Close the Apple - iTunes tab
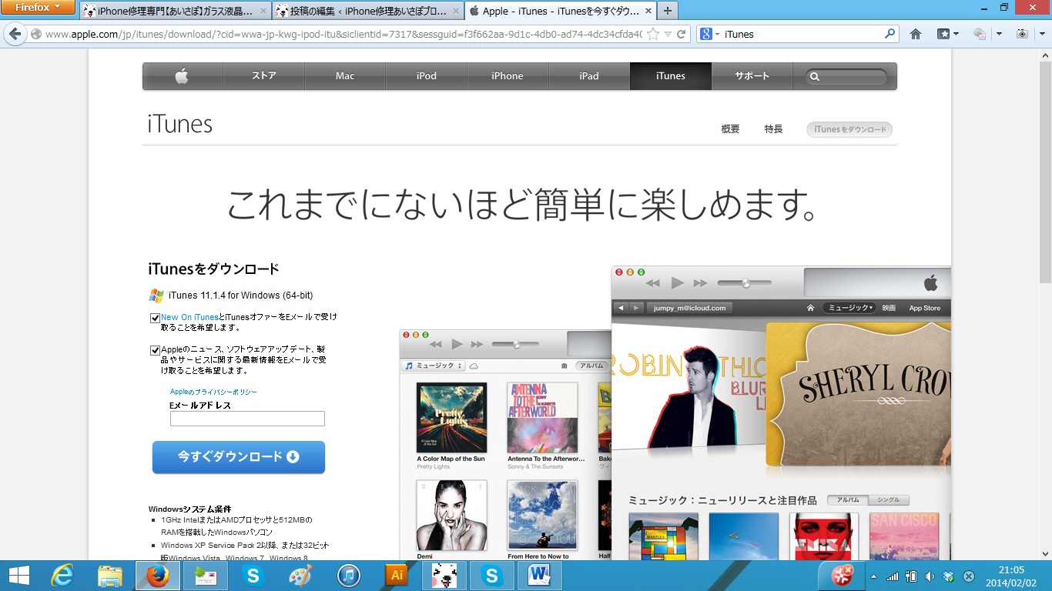Image resolution: width=1052 pixels, height=591 pixels. point(647,11)
